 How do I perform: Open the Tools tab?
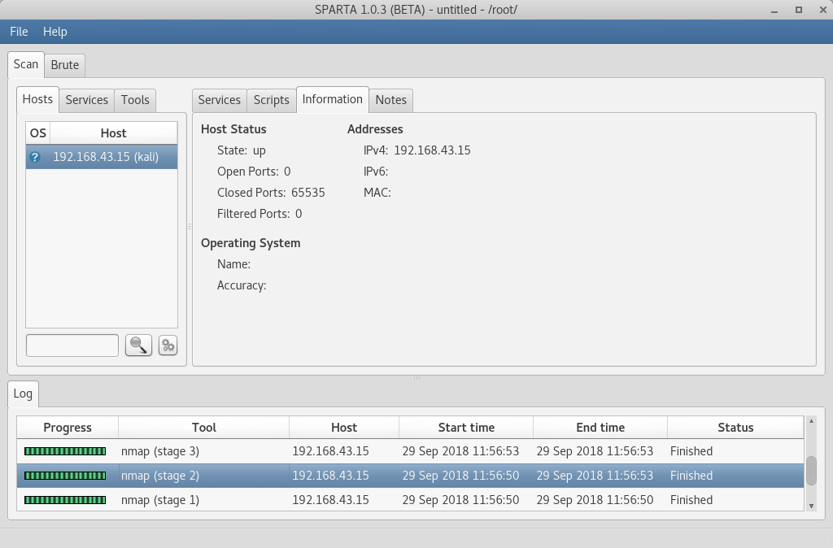click(135, 100)
